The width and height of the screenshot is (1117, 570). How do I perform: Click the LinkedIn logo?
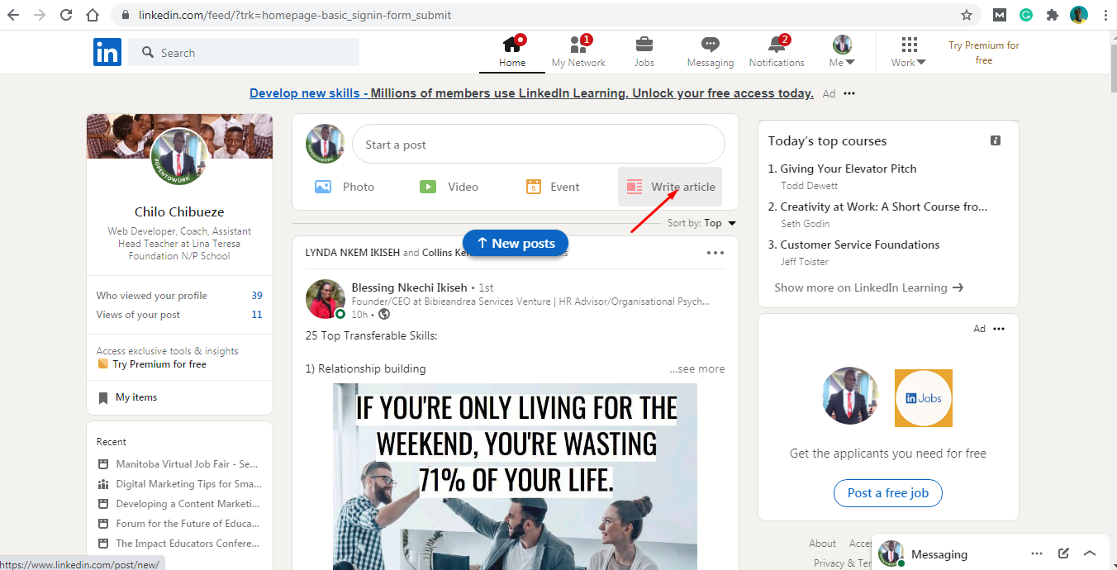[x=107, y=52]
